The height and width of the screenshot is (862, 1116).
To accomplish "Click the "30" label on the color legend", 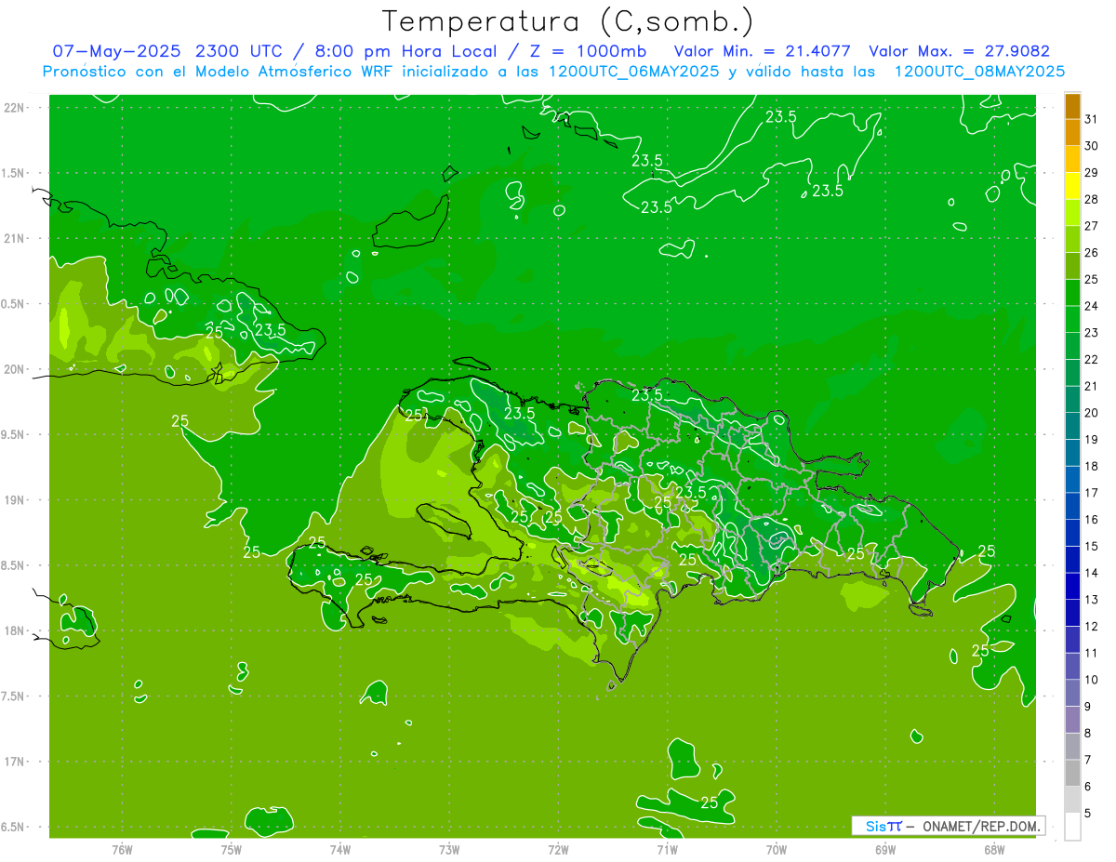I will pos(1092,145).
